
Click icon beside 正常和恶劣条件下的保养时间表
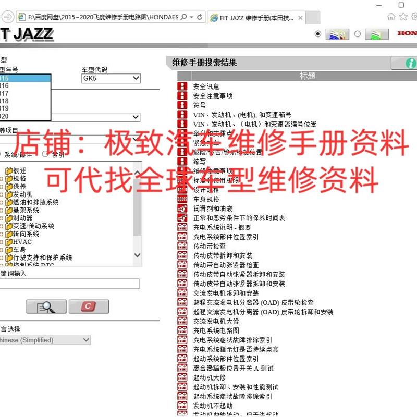(x=182, y=218)
